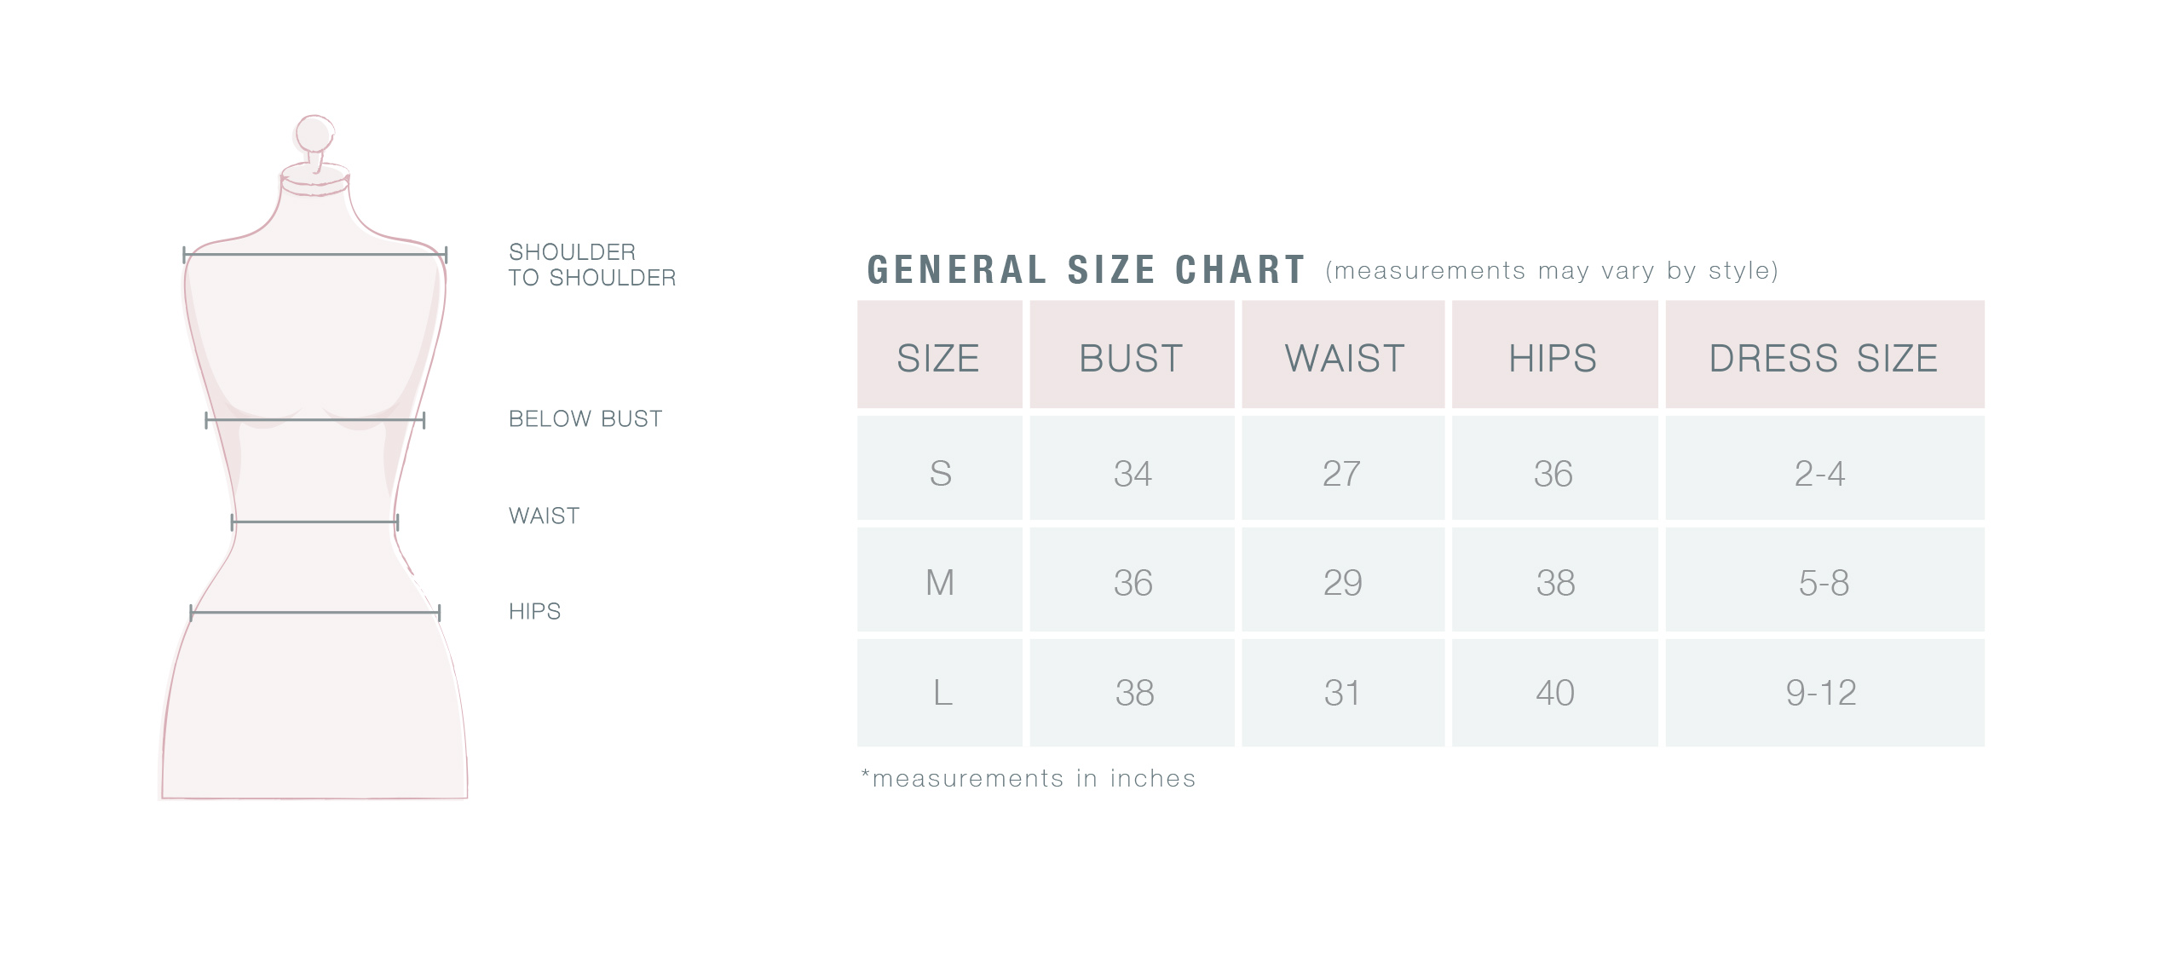This screenshot has width=2173, height=980.
Task: Click the measurements in inches footnote
Action: click(1029, 778)
